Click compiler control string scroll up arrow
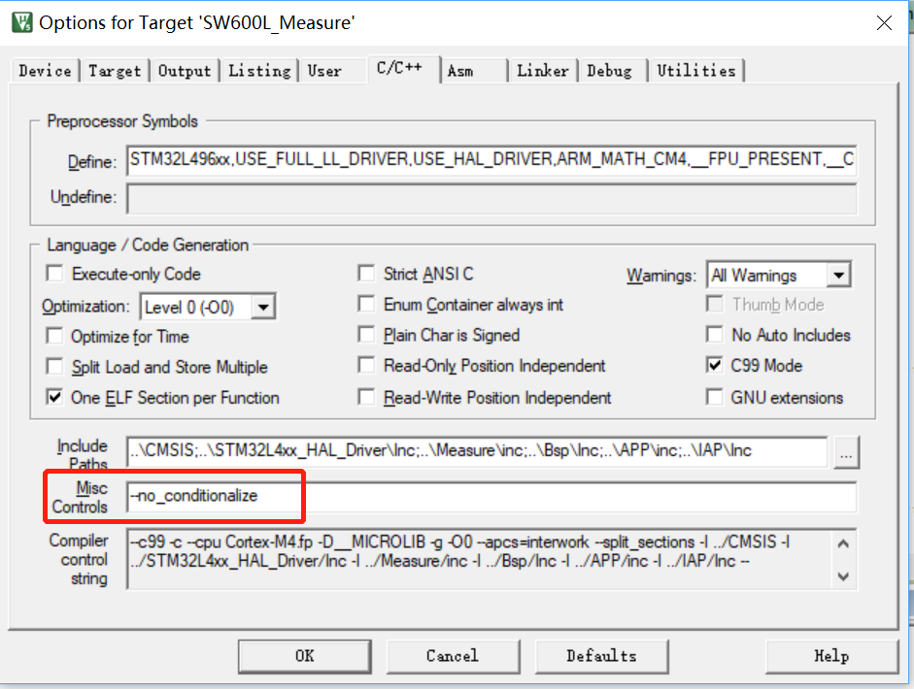 (843, 544)
